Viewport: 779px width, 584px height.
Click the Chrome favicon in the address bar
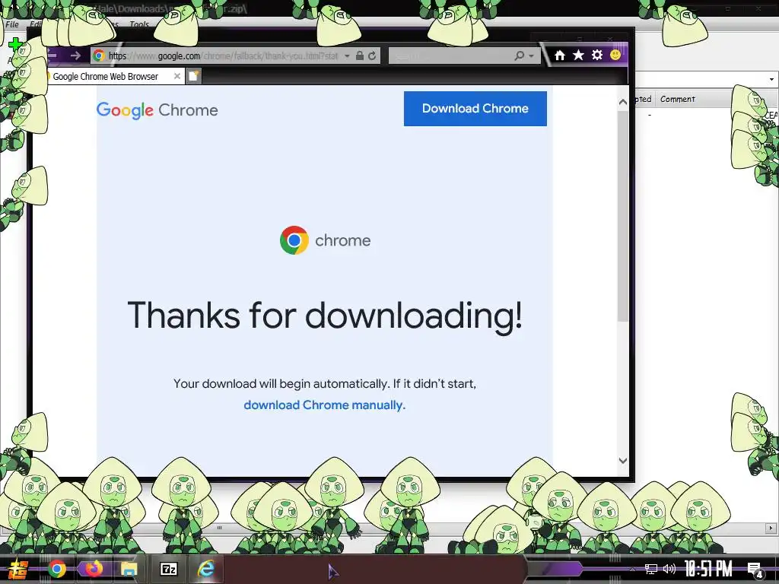[99, 56]
